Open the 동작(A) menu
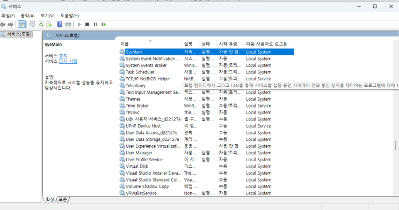The image size is (399, 210). 27,16
